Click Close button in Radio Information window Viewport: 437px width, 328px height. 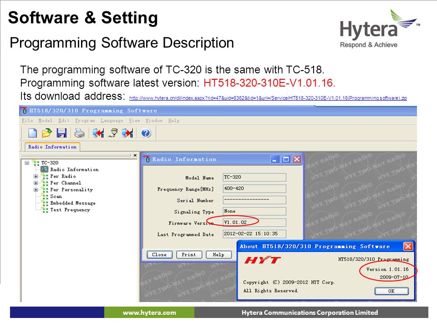tap(159, 255)
